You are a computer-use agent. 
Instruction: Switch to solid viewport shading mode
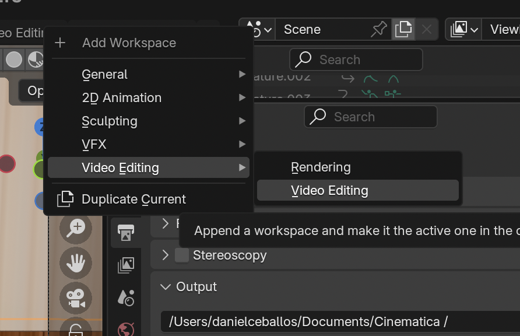[14, 59]
